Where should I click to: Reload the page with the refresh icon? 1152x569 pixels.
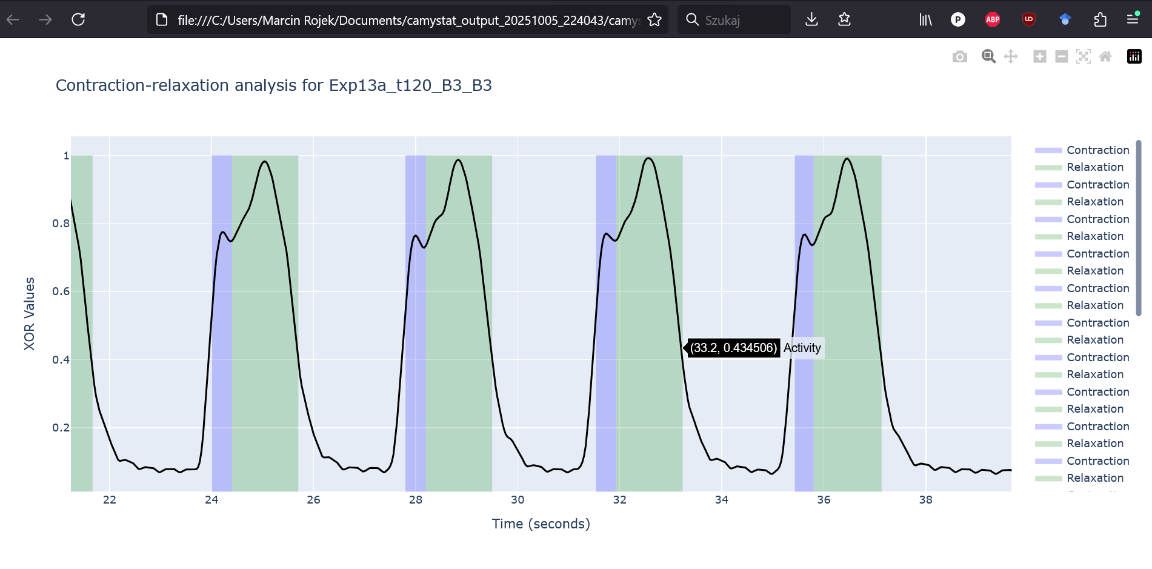(x=78, y=19)
